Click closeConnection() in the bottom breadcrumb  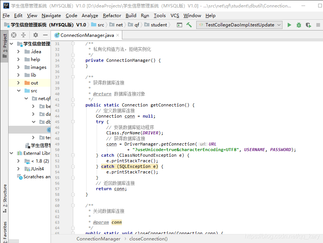tap(148, 239)
